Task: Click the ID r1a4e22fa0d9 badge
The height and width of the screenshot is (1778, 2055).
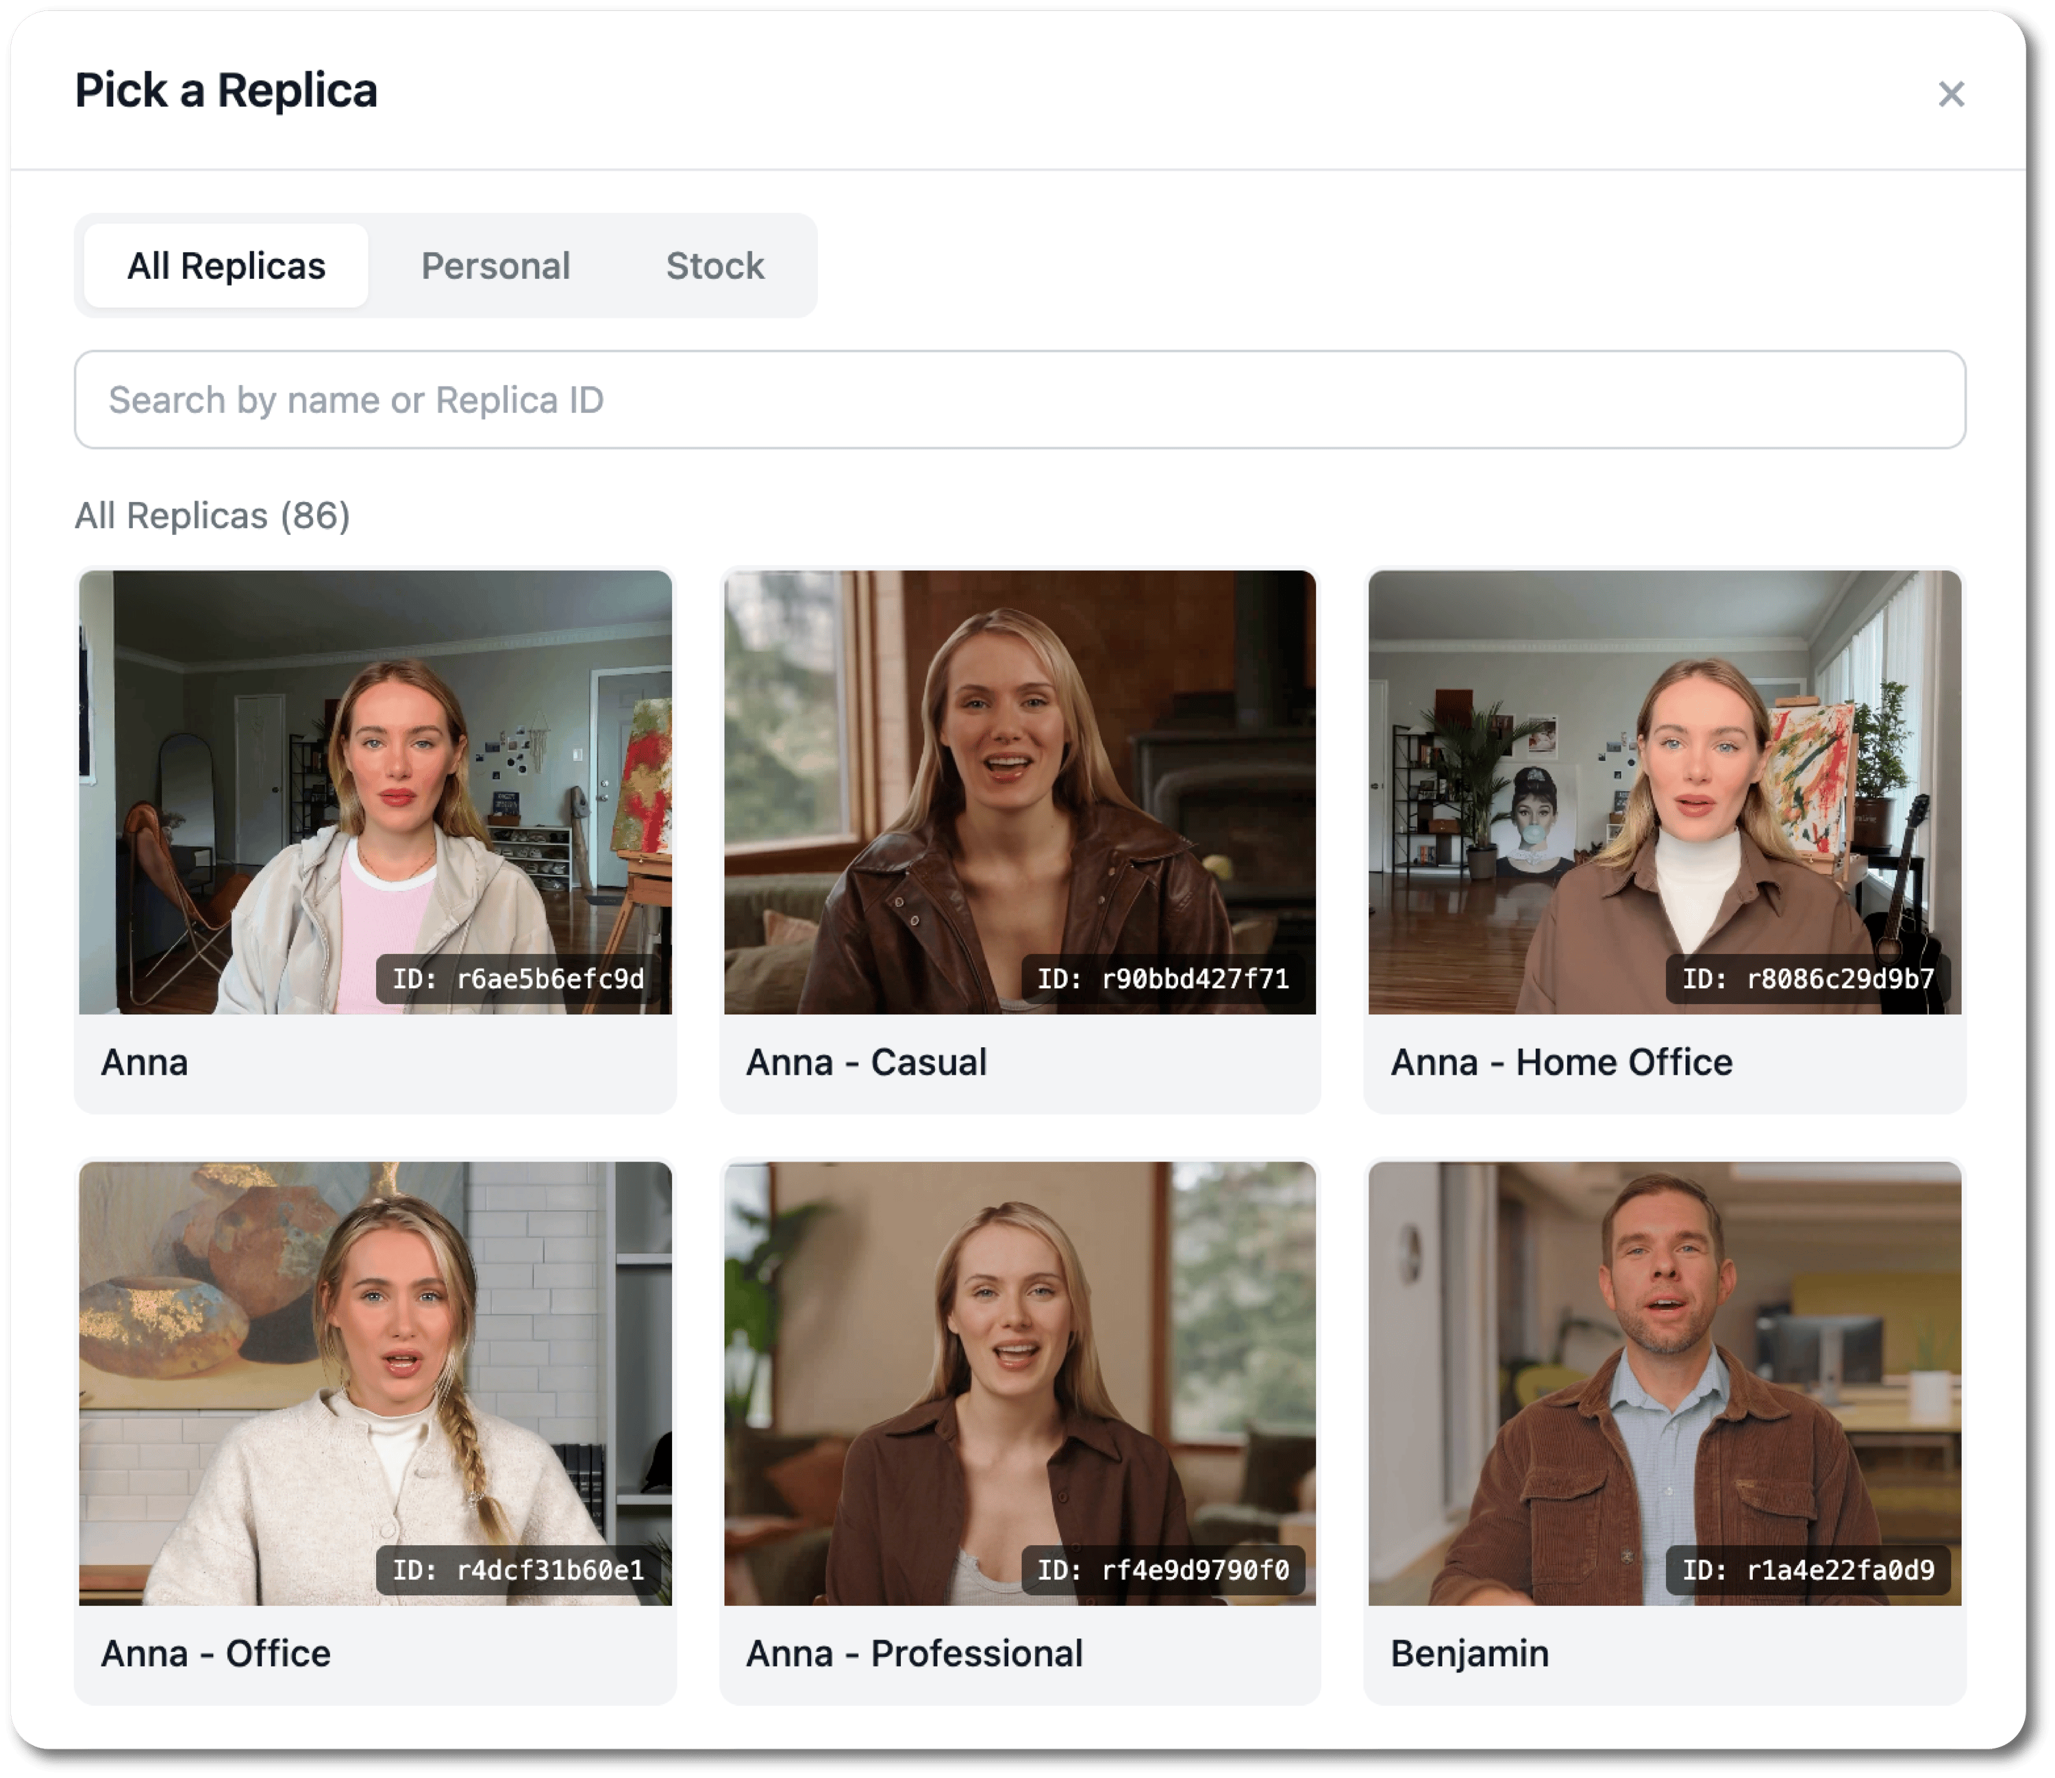Action: tap(1808, 1570)
